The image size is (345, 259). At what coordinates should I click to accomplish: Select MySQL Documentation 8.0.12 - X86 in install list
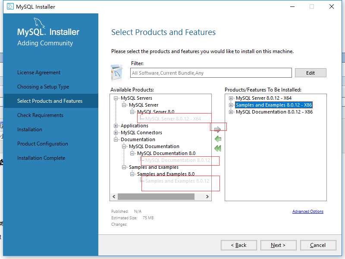click(x=274, y=112)
